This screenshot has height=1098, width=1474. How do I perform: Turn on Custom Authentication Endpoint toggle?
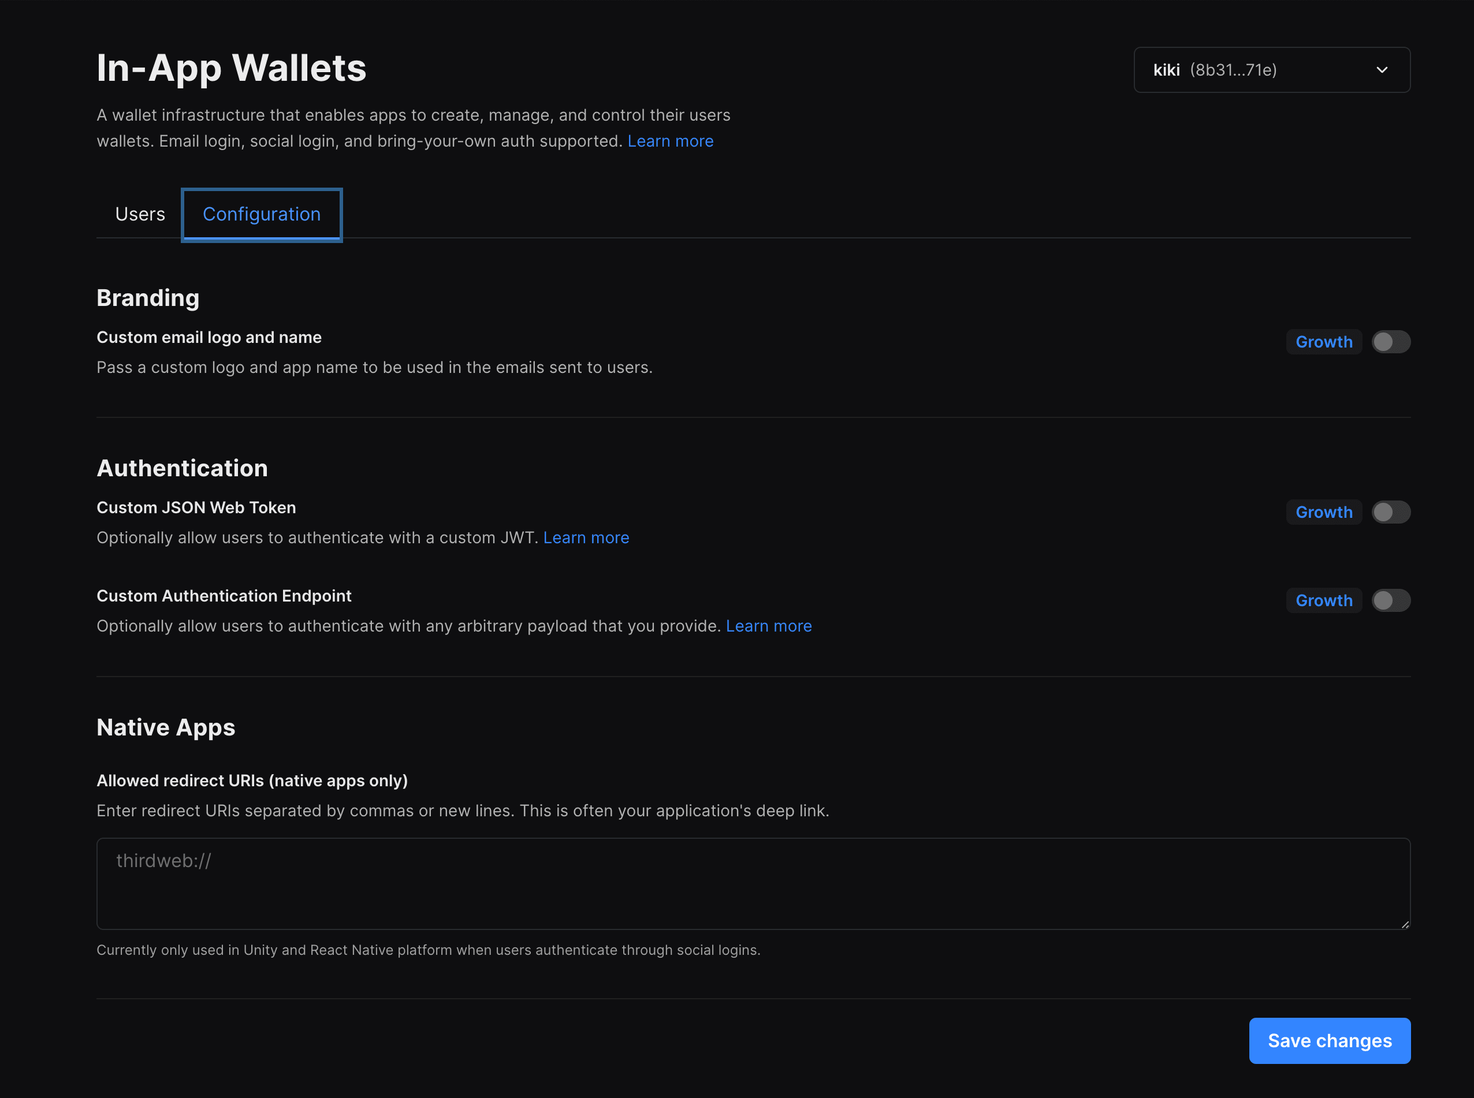(x=1390, y=600)
